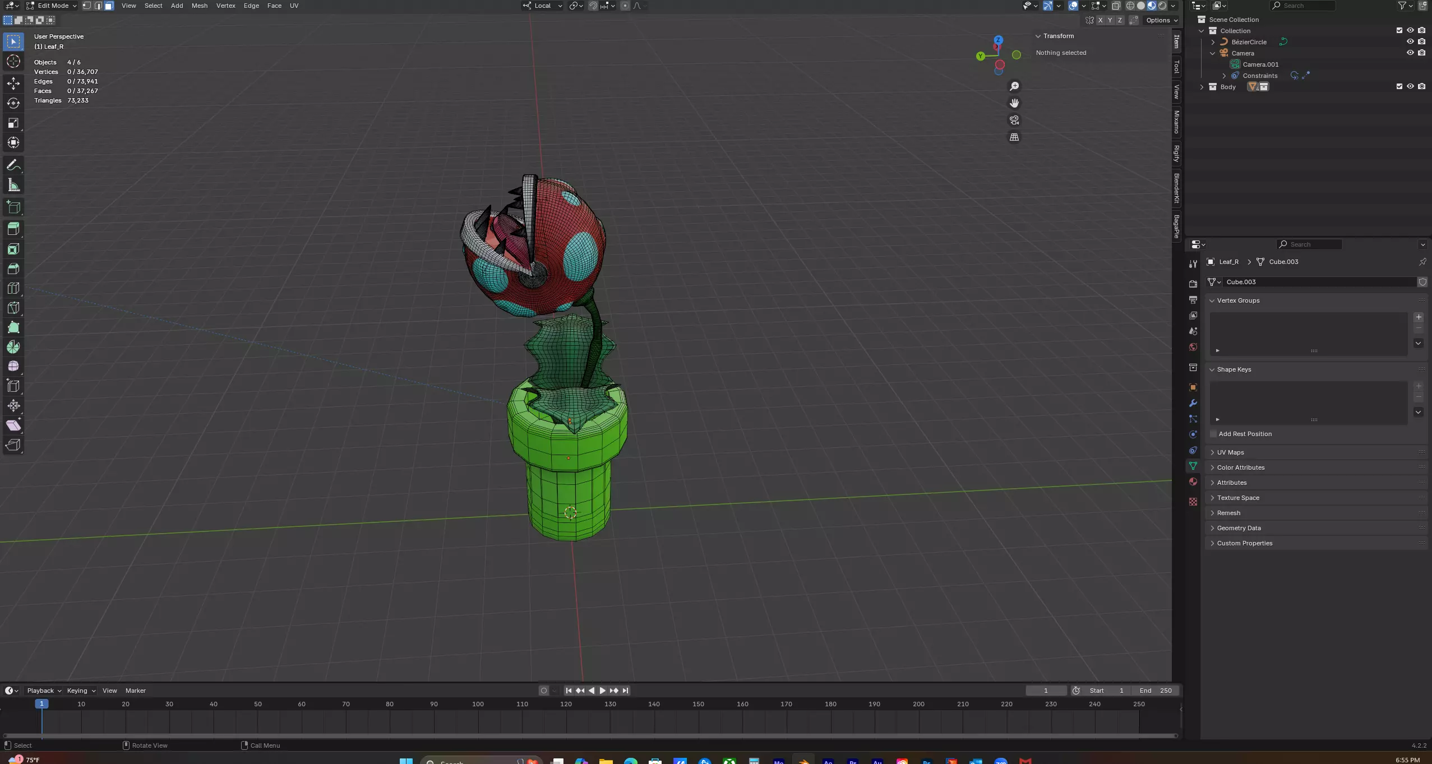Add a new shape key with plus
The height and width of the screenshot is (764, 1432).
click(x=1419, y=386)
